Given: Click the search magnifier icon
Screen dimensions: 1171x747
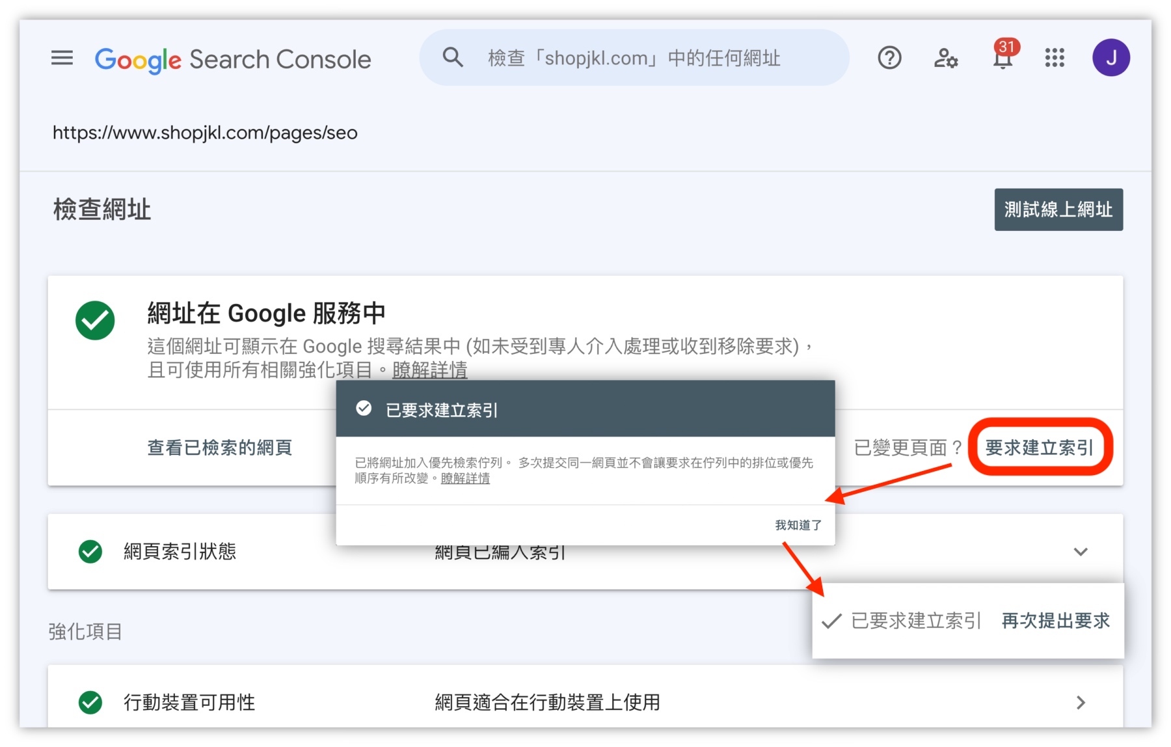Looking at the screenshot, I should 453,58.
